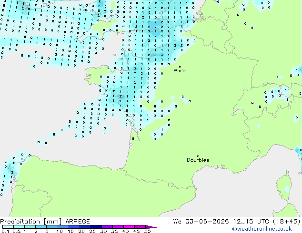
Task: Click the '50' scale label
Action: (147, 231)
